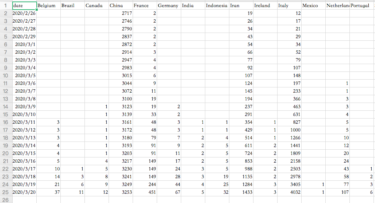Select the date cell 2020/3/20
Viewport: 375px width, 203px height.
24,192
